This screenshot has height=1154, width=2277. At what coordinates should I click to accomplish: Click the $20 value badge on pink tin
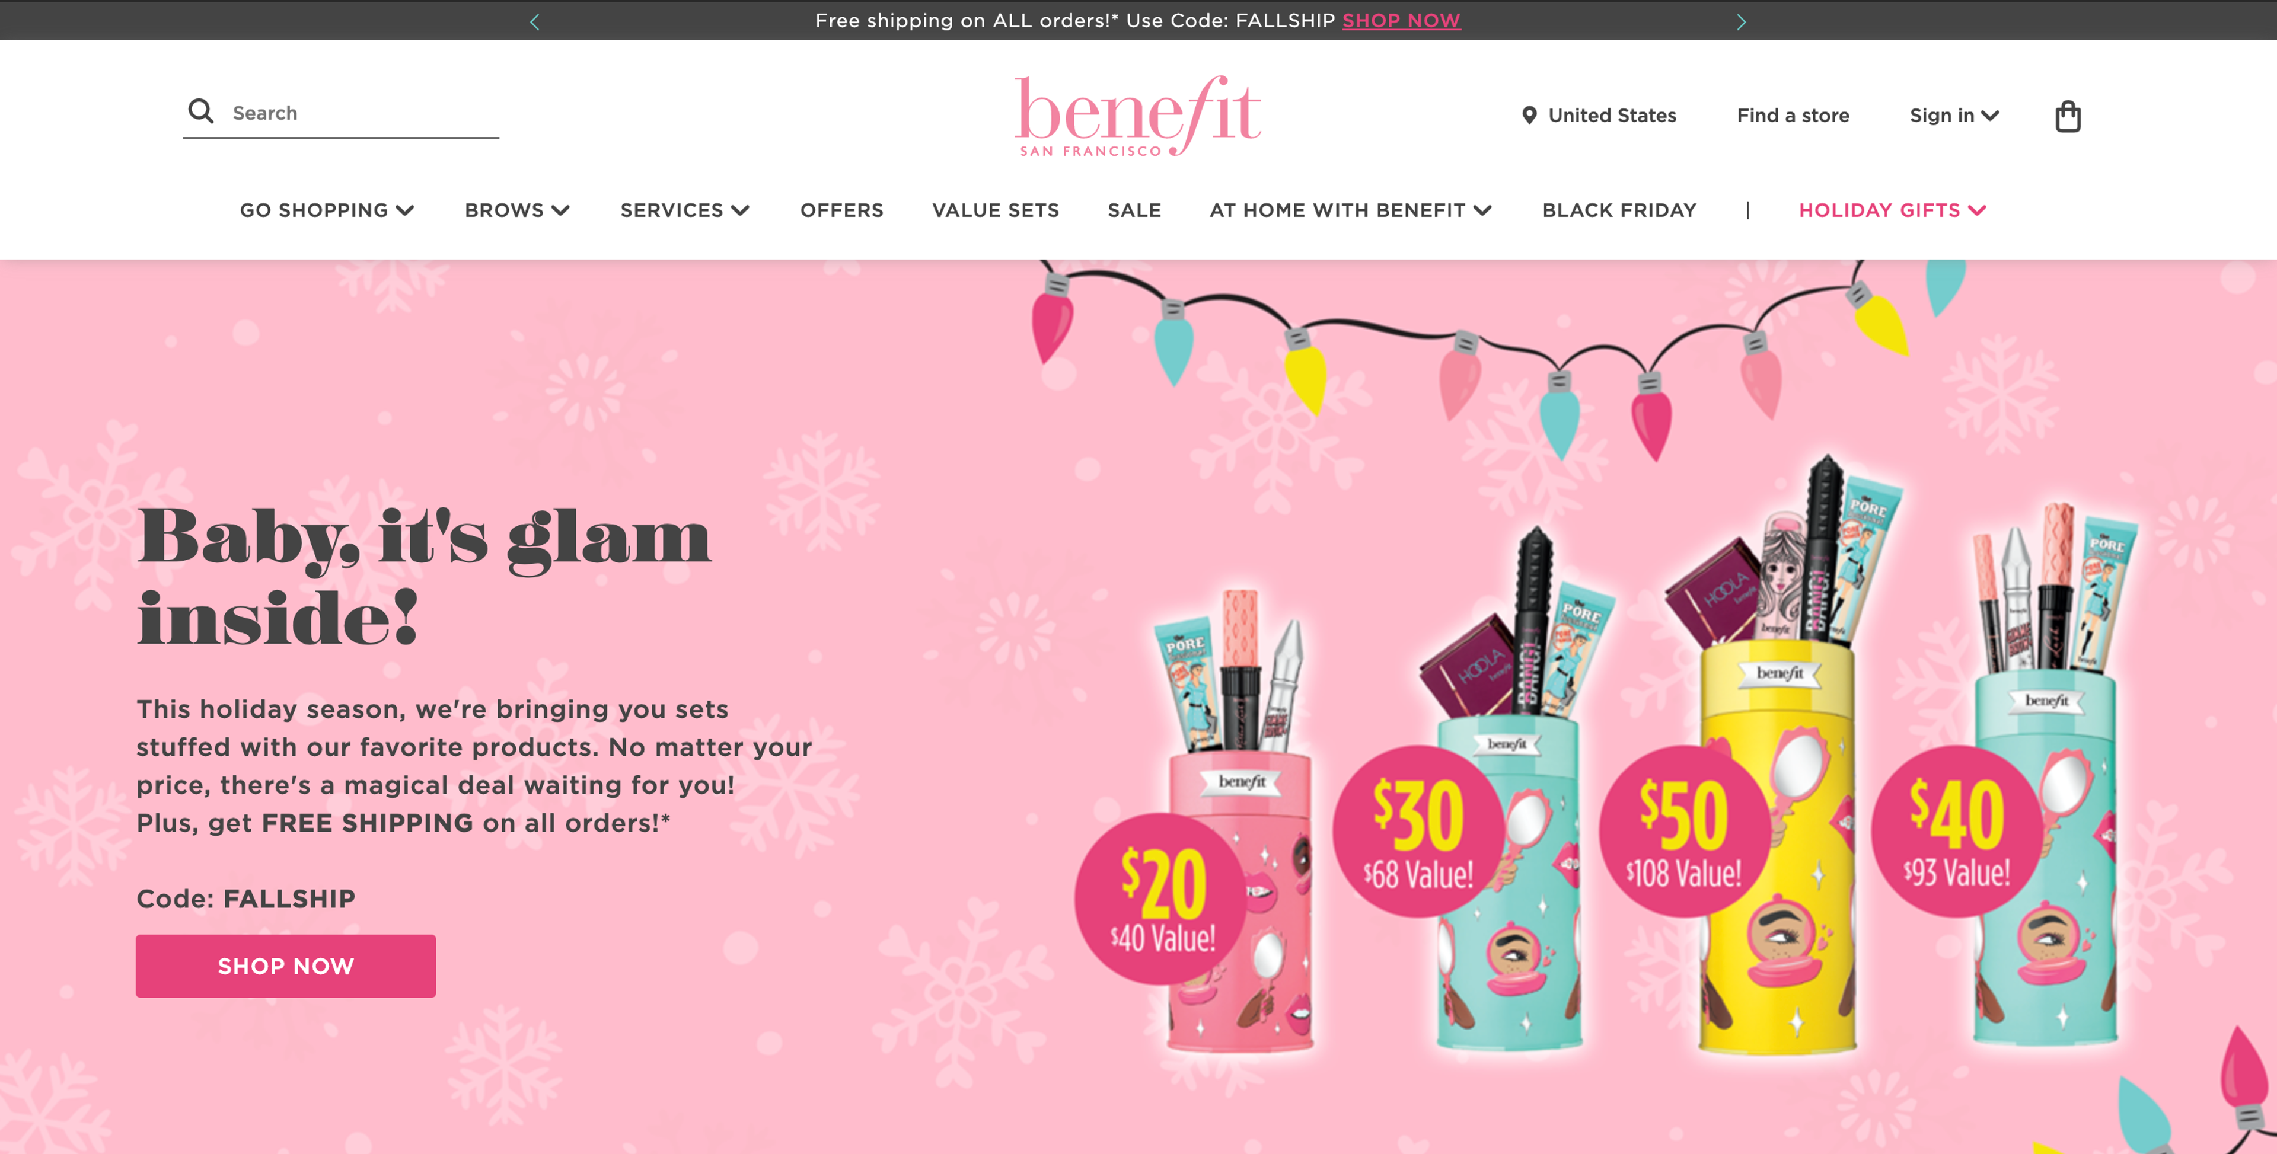[x=1160, y=899]
